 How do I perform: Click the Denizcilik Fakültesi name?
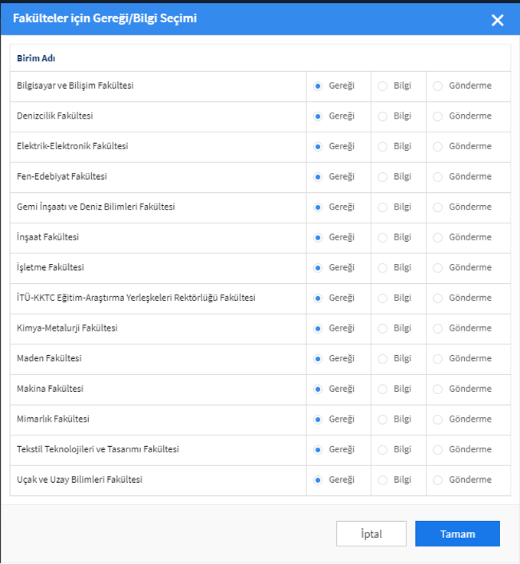click(54, 116)
